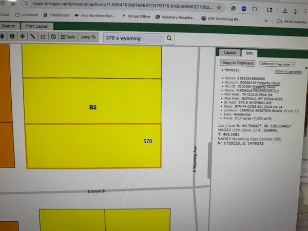Expand the Different map view dropdown
Screen dimensions: 308x231
pos(277,64)
